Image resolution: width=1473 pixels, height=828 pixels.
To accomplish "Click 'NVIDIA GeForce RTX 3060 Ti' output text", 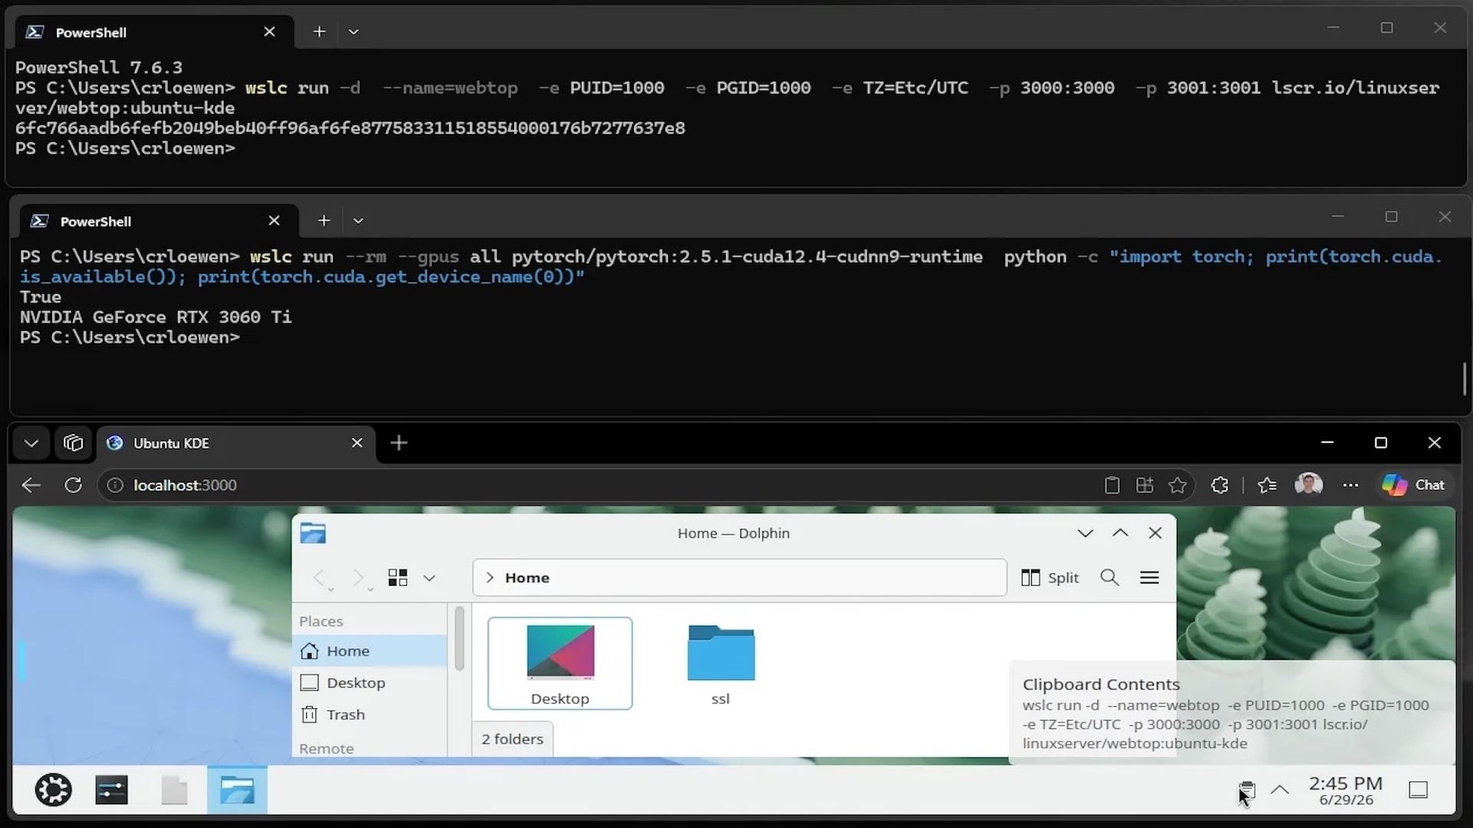I will pyautogui.click(x=156, y=317).
